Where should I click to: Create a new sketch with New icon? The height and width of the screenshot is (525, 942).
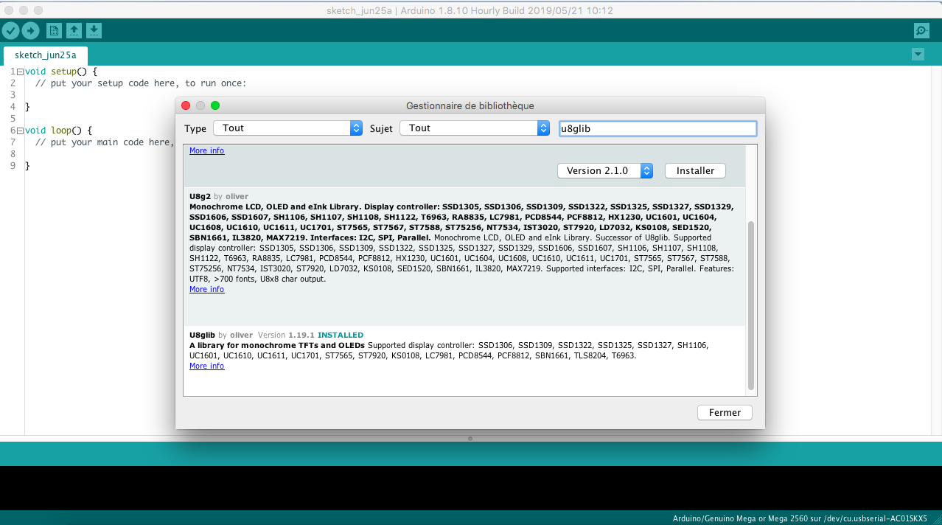(x=54, y=30)
